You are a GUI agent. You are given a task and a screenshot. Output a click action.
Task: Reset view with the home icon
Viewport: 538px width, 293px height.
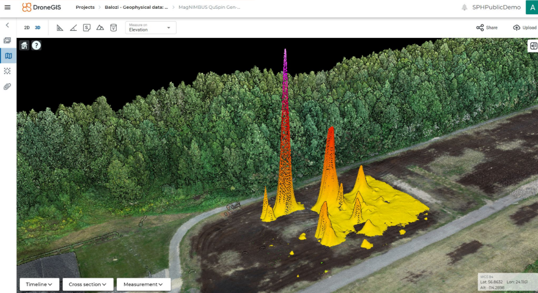click(x=24, y=45)
